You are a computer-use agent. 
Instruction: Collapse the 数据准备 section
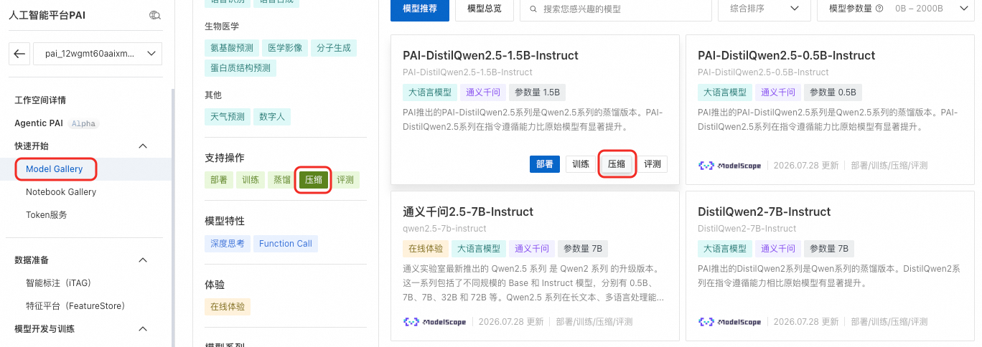(143, 260)
